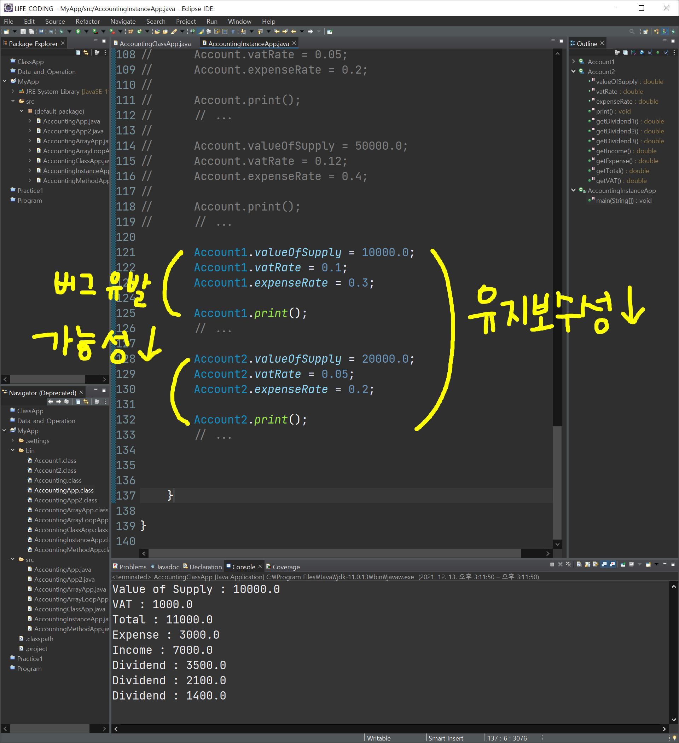The height and width of the screenshot is (743, 679).
Task: Collapse the bin folder in Navigator
Action: coord(13,450)
